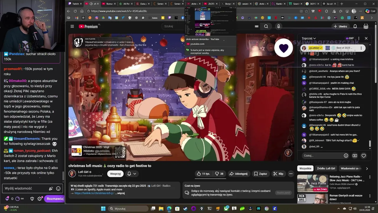The width and height of the screenshot is (378, 213).
Task: Reload the current page
Action: 75,11
